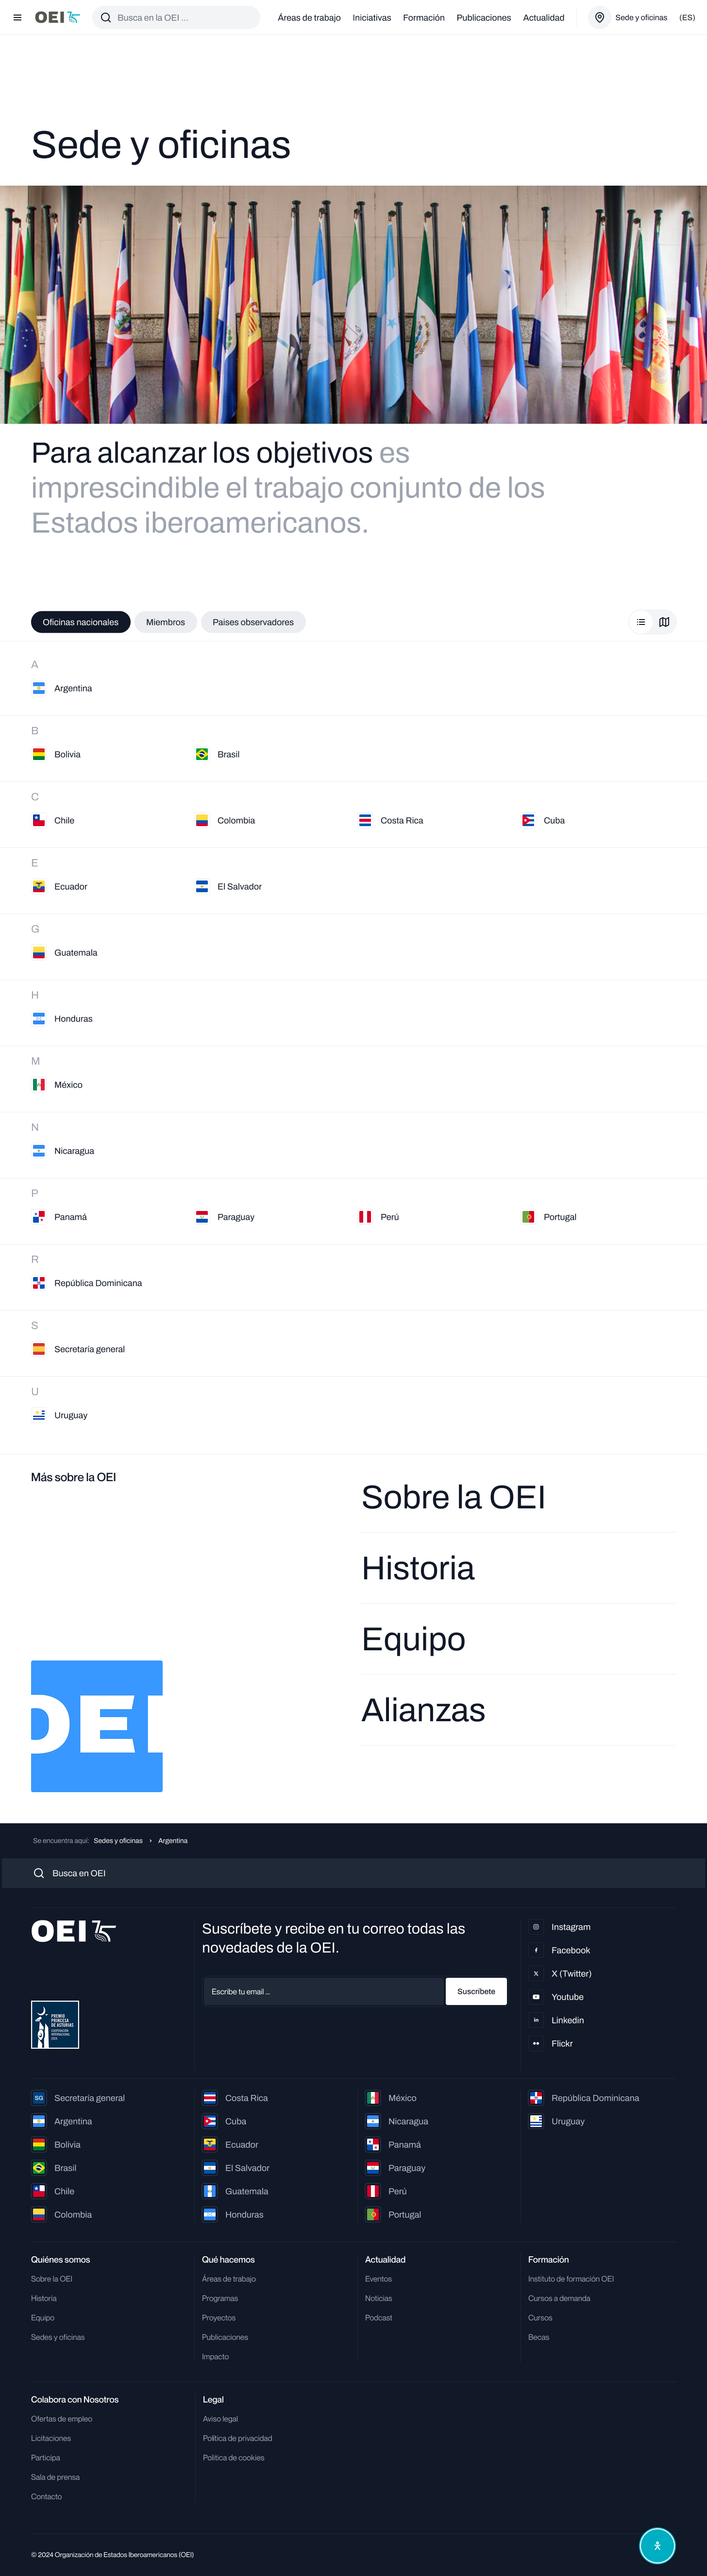Screen dimensions: 707x2576
Task: Switch to list view
Action: (641, 622)
